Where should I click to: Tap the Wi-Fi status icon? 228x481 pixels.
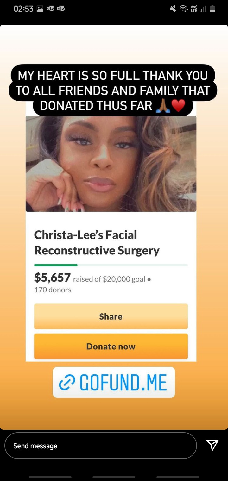tap(184, 9)
